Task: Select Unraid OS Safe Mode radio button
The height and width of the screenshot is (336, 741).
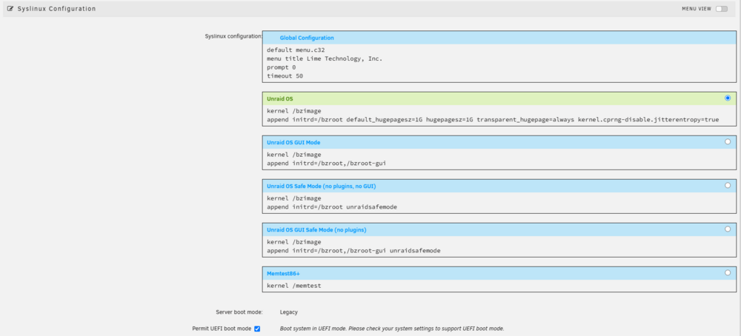Action: point(728,186)
